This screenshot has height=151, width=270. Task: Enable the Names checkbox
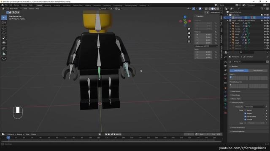(245, 110)
